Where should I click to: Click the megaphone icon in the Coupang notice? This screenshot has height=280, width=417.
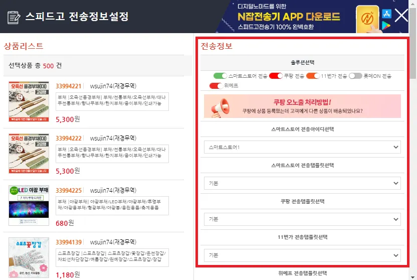220,107
